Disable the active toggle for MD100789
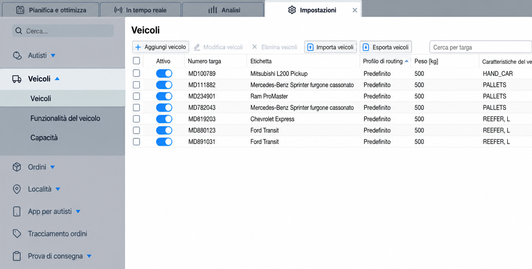The height and width of the screenshot is (269, 532). coord(164,74)
